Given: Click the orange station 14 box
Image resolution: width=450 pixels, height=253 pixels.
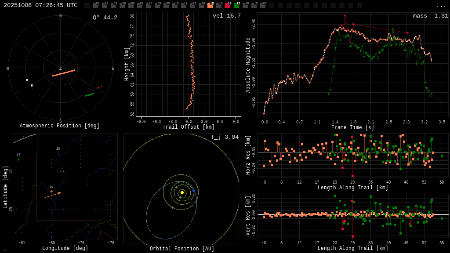Looking at the screenshot, I should point(210,5).
